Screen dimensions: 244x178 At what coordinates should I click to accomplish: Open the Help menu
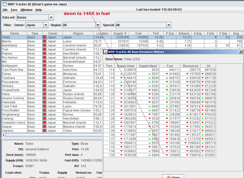[x=39, y=10]
